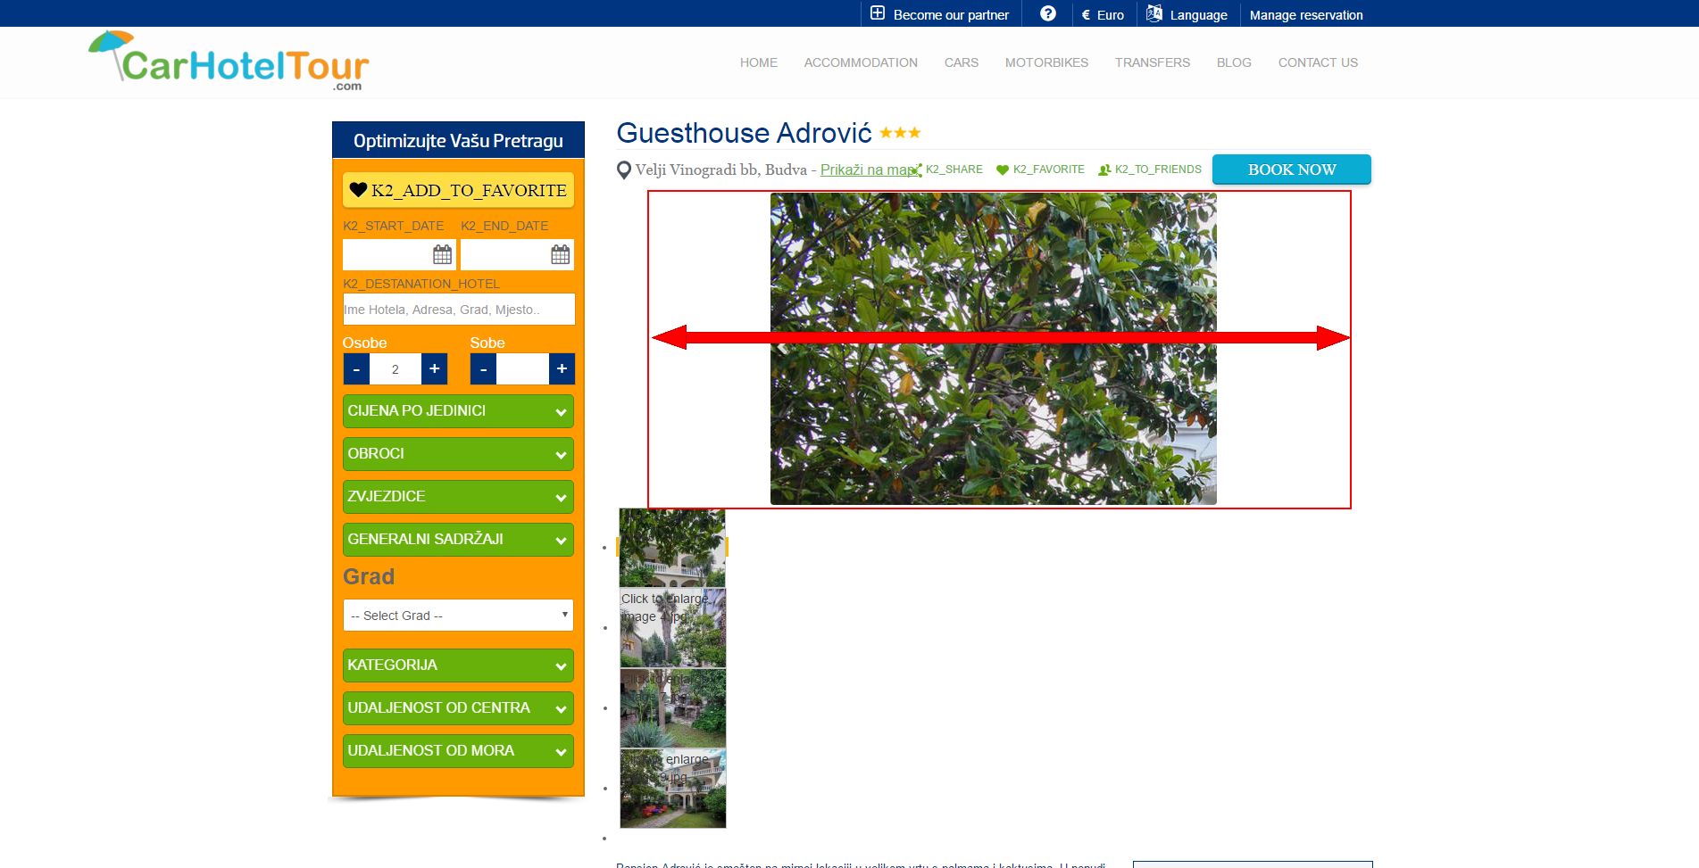1699x868 pixels.
Task: Select the first guesthouse thumbnail image
Action: [672, 548]
